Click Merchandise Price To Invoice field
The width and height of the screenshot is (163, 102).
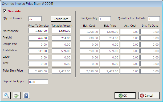tap(38, 31)
